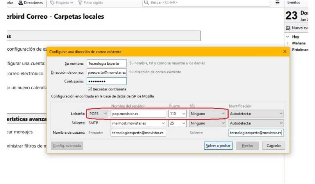Open the incoming SSL Ninguno dropdown

coord(208,114)
